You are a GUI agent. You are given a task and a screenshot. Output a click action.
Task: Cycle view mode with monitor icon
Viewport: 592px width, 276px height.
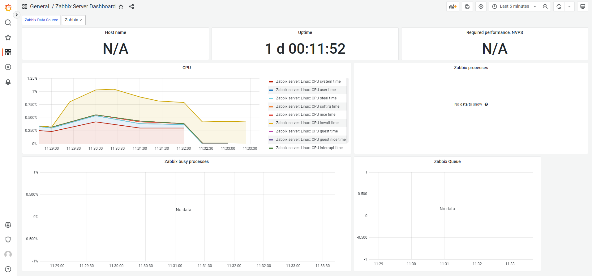click(583, 6)
